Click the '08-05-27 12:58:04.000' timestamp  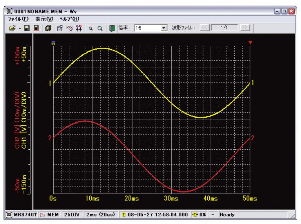[158, 215]
